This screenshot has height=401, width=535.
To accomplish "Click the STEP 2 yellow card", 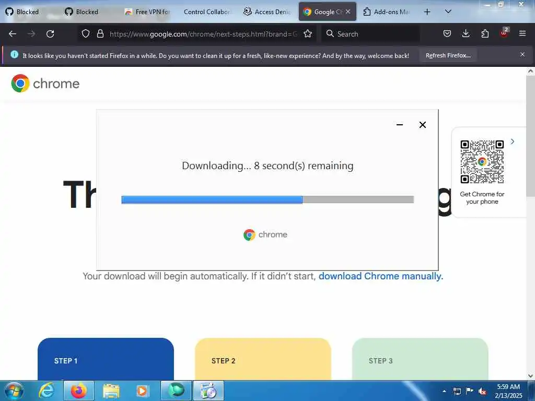I will click(263, 359).
